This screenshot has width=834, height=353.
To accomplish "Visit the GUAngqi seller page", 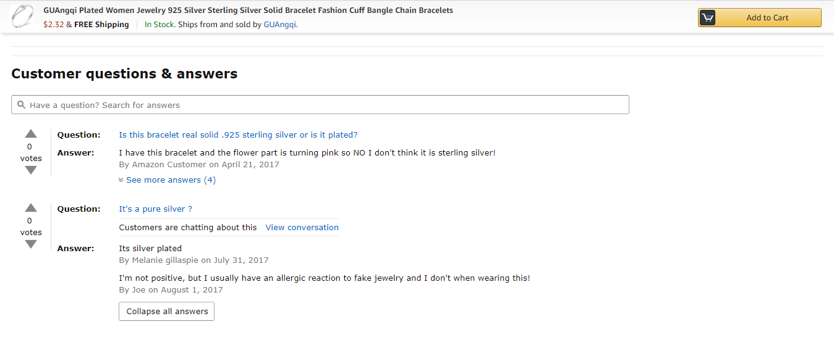I will [x=280, y=25].
